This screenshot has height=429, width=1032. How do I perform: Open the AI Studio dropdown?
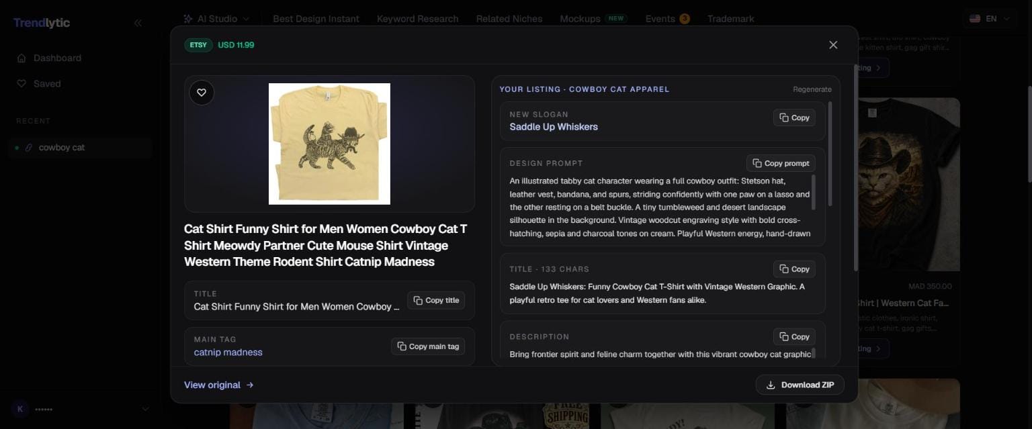(216, 19)
